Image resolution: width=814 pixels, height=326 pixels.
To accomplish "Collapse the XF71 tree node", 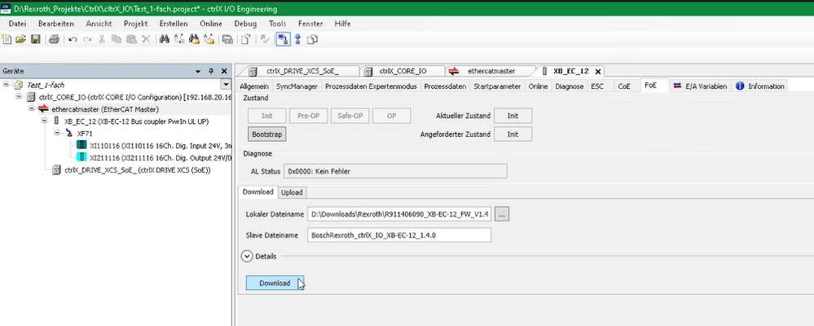I will (x=56, y=132).
